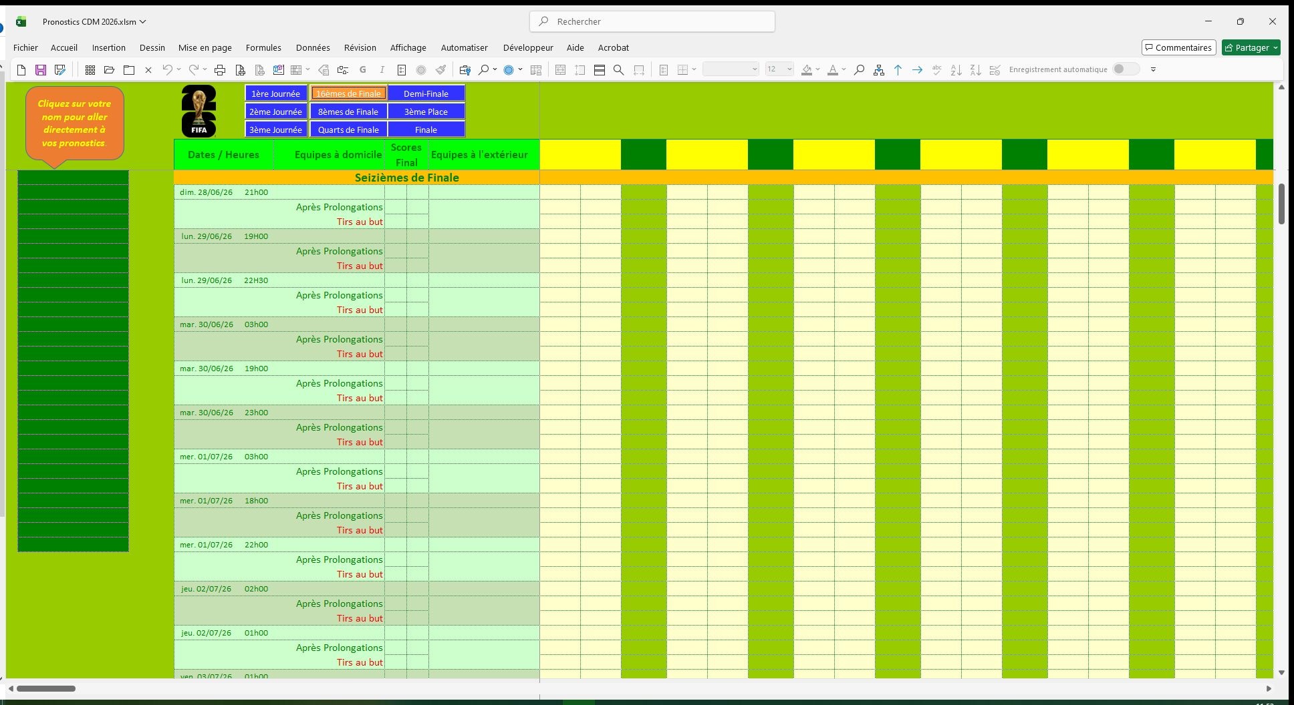
Task: Click the pink Save floppy disk icon
Action: click(x=41, y=70)
